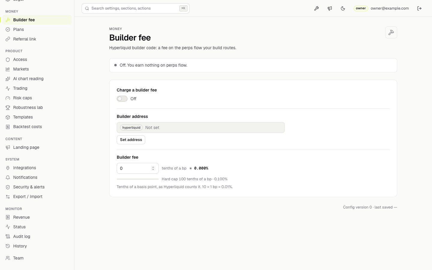
Task: Open the Plans menu item
Action: click(x=37, y=29)
